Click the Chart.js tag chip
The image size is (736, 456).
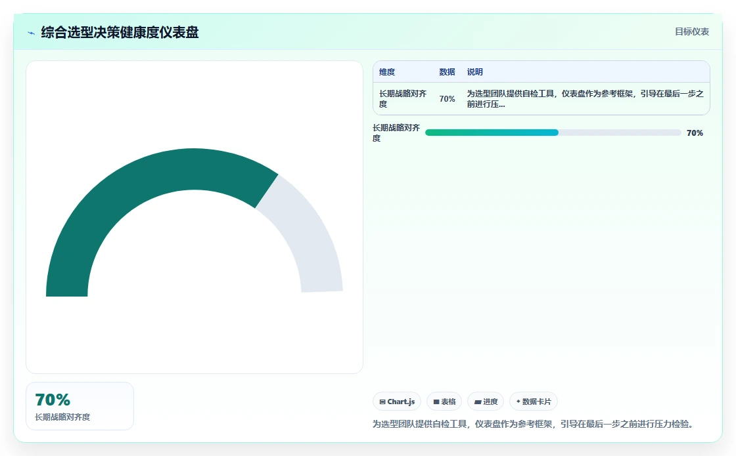397,402
